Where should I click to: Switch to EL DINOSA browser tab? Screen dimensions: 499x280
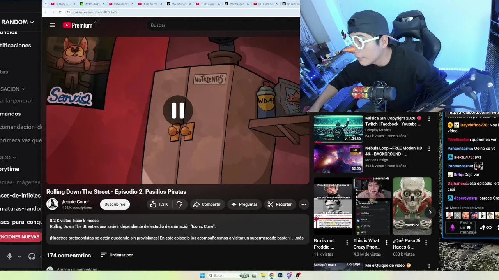coord(265,4)
